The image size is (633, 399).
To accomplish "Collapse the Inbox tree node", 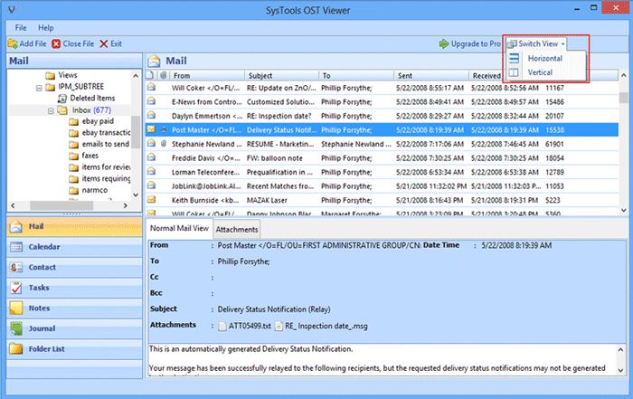I will click(51, 110).
